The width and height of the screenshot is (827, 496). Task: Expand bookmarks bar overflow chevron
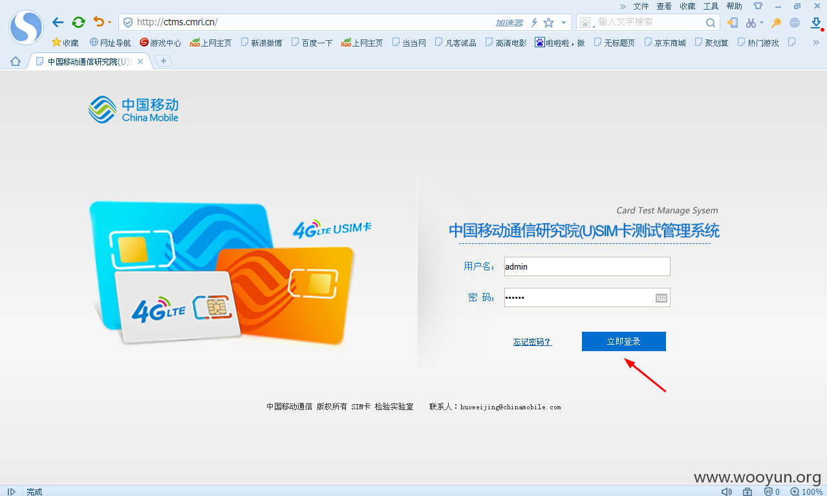point(816,43)
